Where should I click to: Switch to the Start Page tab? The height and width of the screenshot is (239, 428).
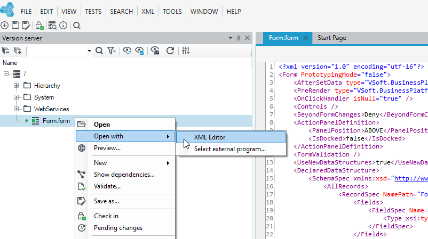331,38
